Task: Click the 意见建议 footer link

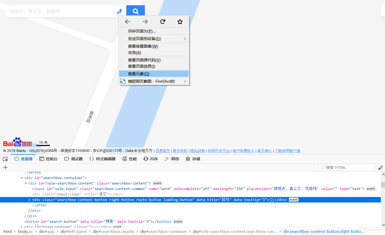Action: point(265,151)
